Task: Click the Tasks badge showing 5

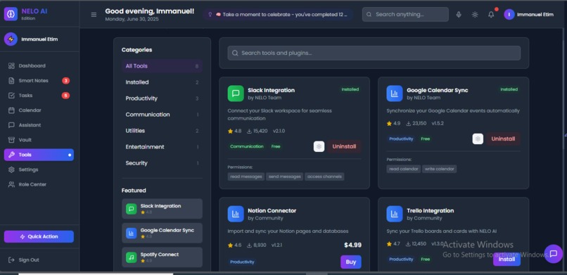Action: (65, 96)
